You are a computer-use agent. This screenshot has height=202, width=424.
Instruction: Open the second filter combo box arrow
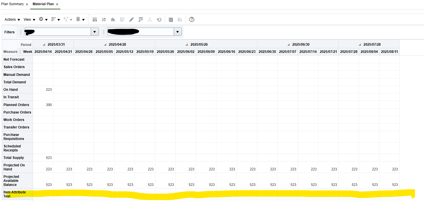coord(178,32)
